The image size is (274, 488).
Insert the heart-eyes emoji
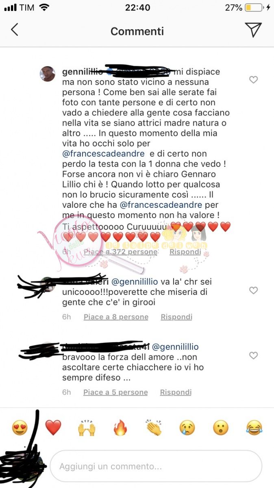(20, 428)
